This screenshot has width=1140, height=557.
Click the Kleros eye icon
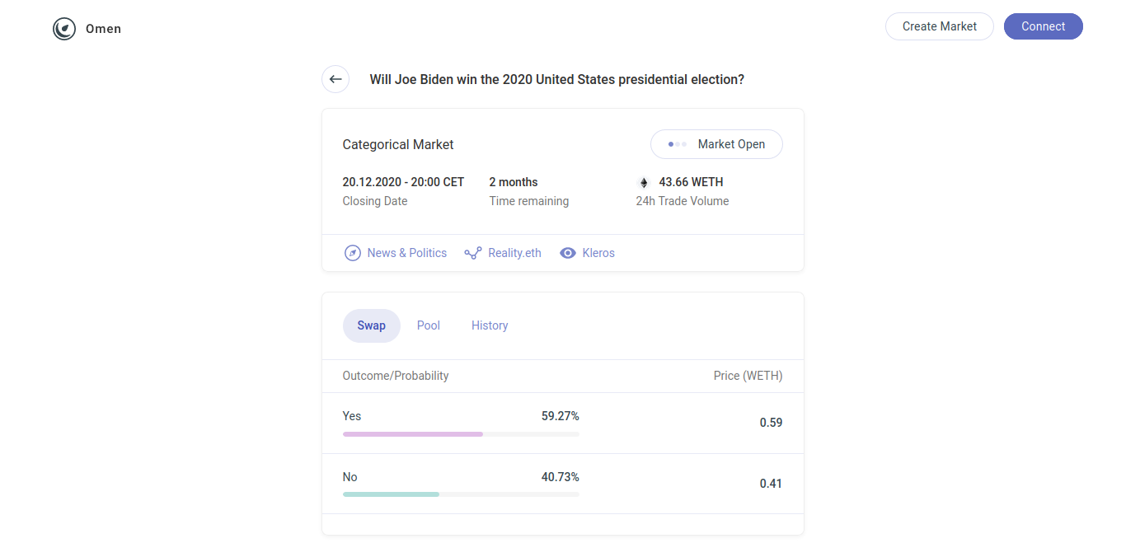coord(568,253)
